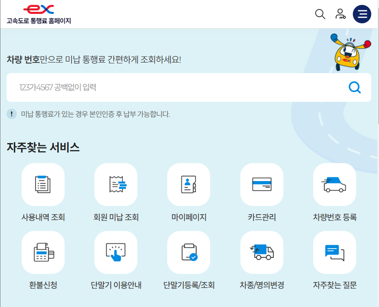Click the 자주찾는 서비스 heading
Screen dimensions: 379x307
pos(43,147)
